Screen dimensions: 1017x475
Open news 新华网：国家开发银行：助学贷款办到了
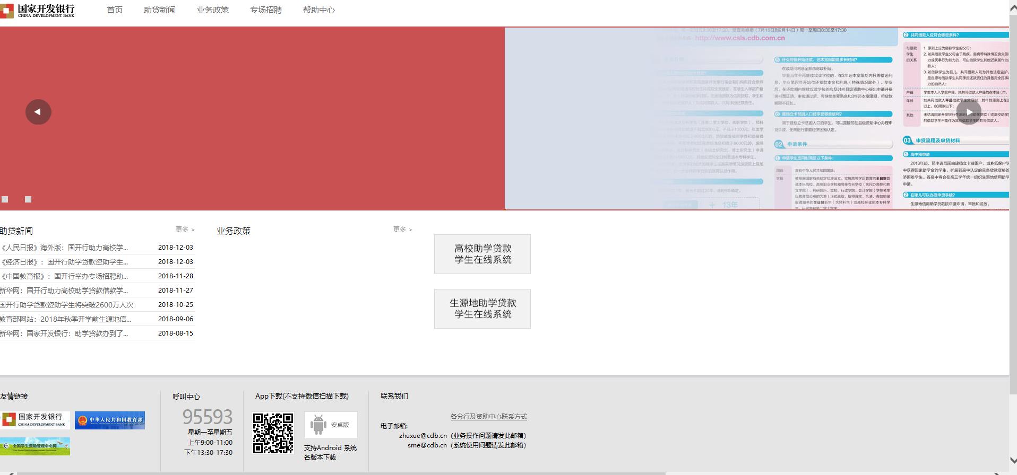point(64,333)
